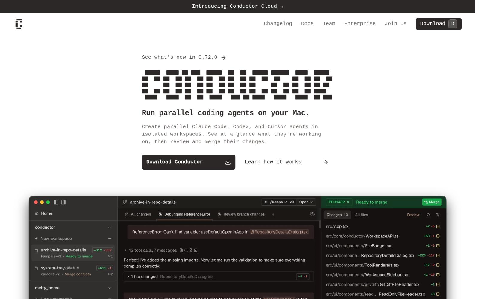This screenshot has height=299, width=479.
Task: Select the Changes 10 tab
Action: tap(337, 215)
